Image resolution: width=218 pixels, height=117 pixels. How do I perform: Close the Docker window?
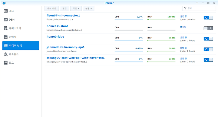coord(214,3)
